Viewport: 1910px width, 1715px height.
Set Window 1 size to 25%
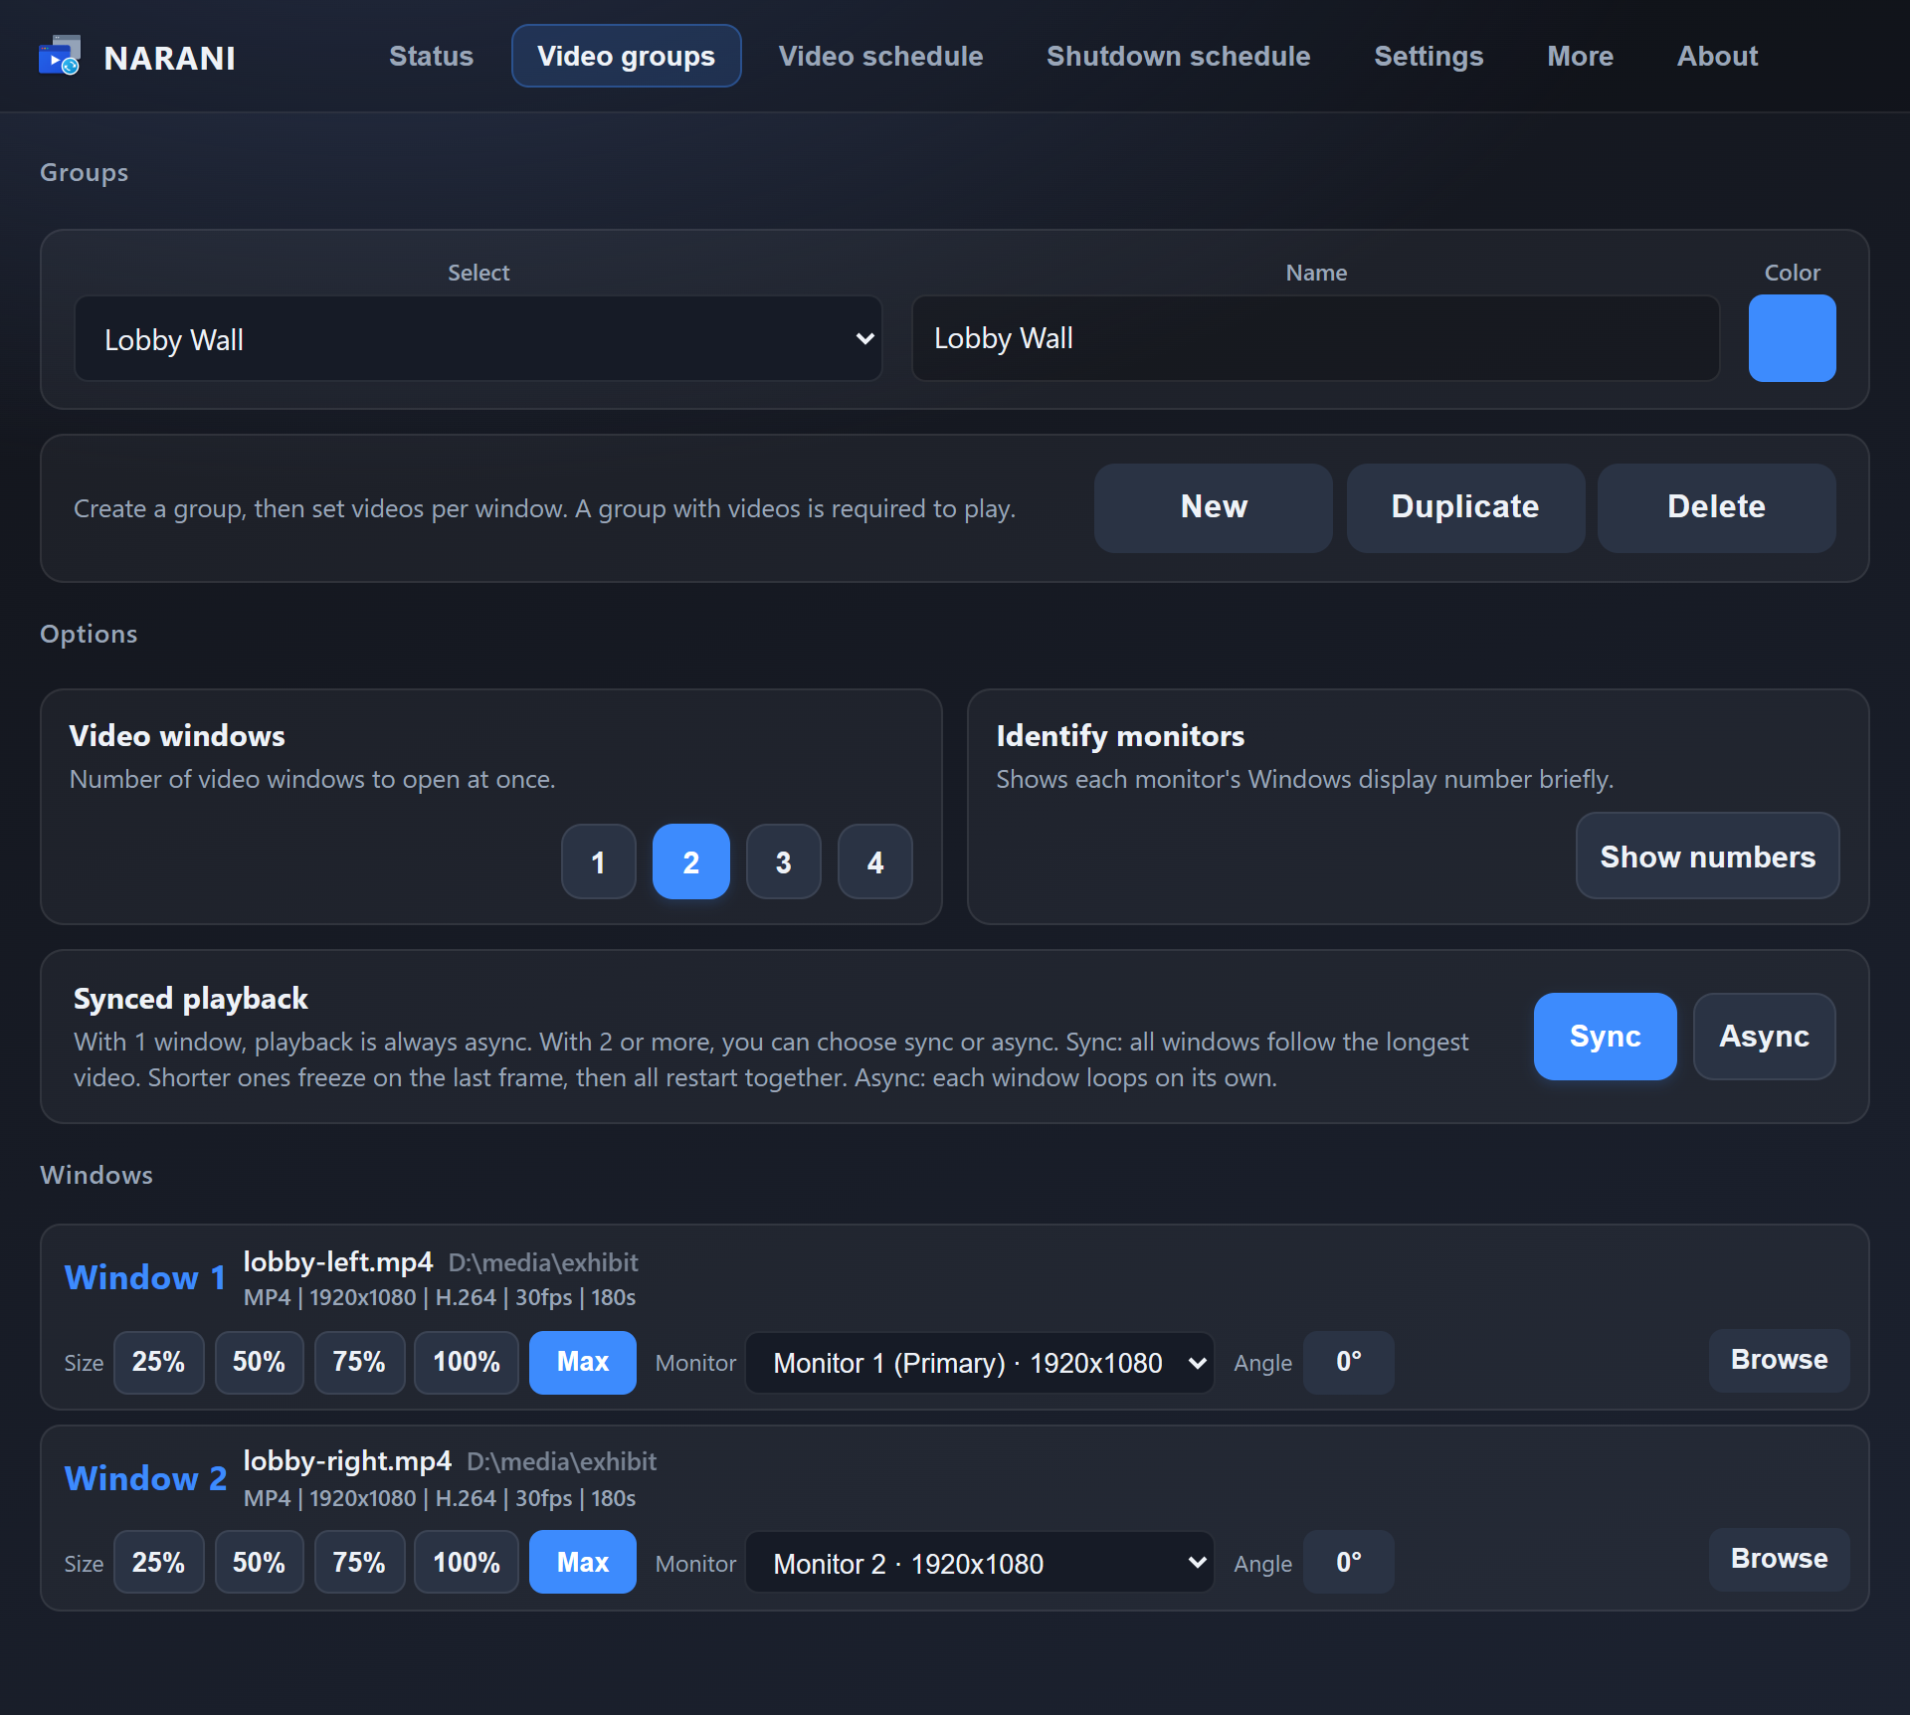(158, 1362)
